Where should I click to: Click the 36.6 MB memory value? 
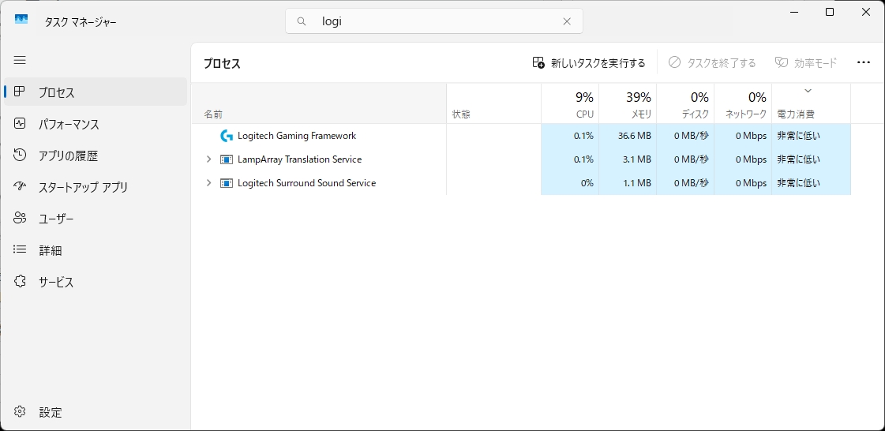[x=635, y=136]
